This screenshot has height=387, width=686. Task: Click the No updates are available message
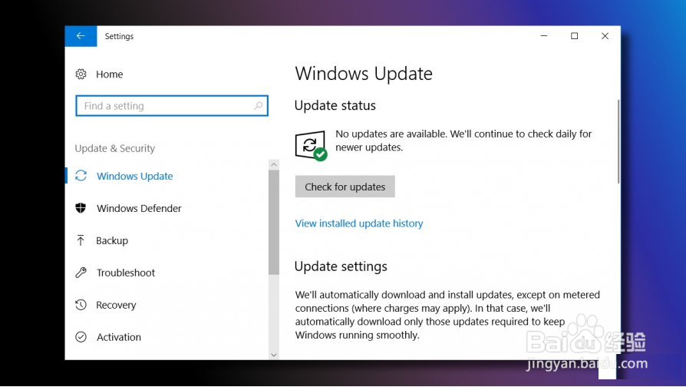point(463,141)
